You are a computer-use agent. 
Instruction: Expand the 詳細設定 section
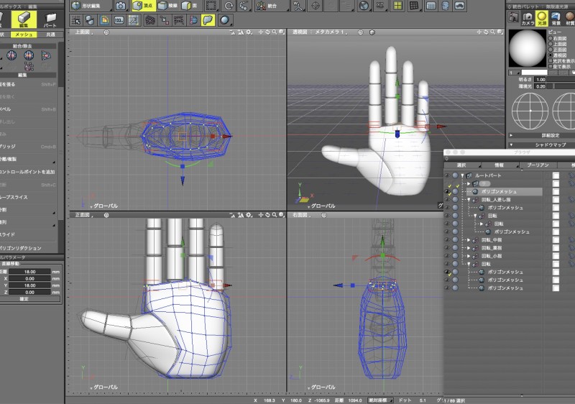510,135
